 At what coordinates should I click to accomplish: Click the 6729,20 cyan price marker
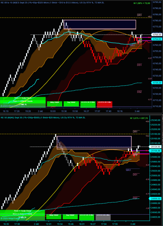pyautogui.click(x=156, y=83)
